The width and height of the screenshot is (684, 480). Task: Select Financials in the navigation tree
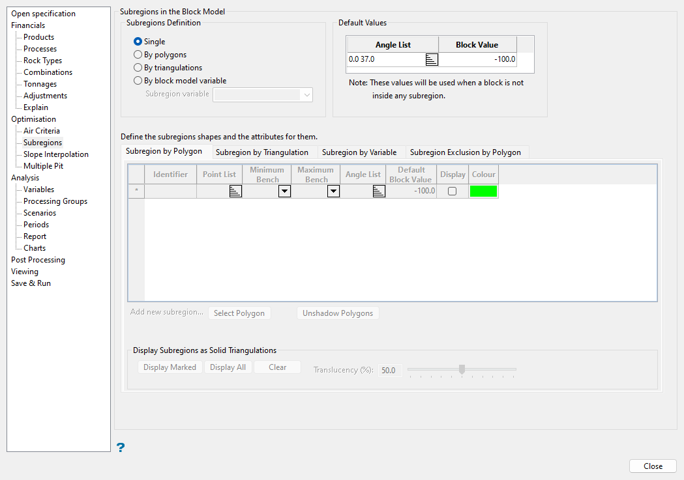(x=28, y=25)
